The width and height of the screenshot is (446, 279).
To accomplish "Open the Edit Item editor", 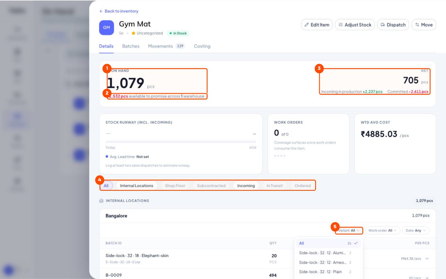I will point(317,25).
